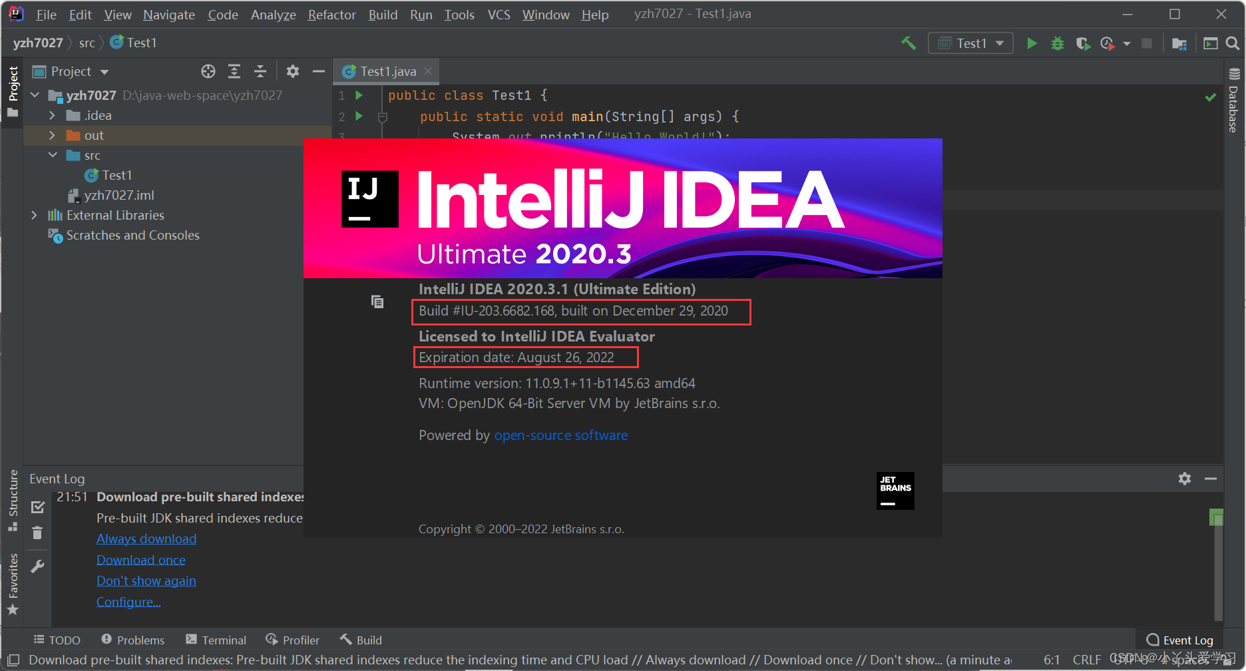Image resolution: width=1246 pixels, height=671 pixels.
Task: Collapse the src folder
Action: [x=53, y=155]
